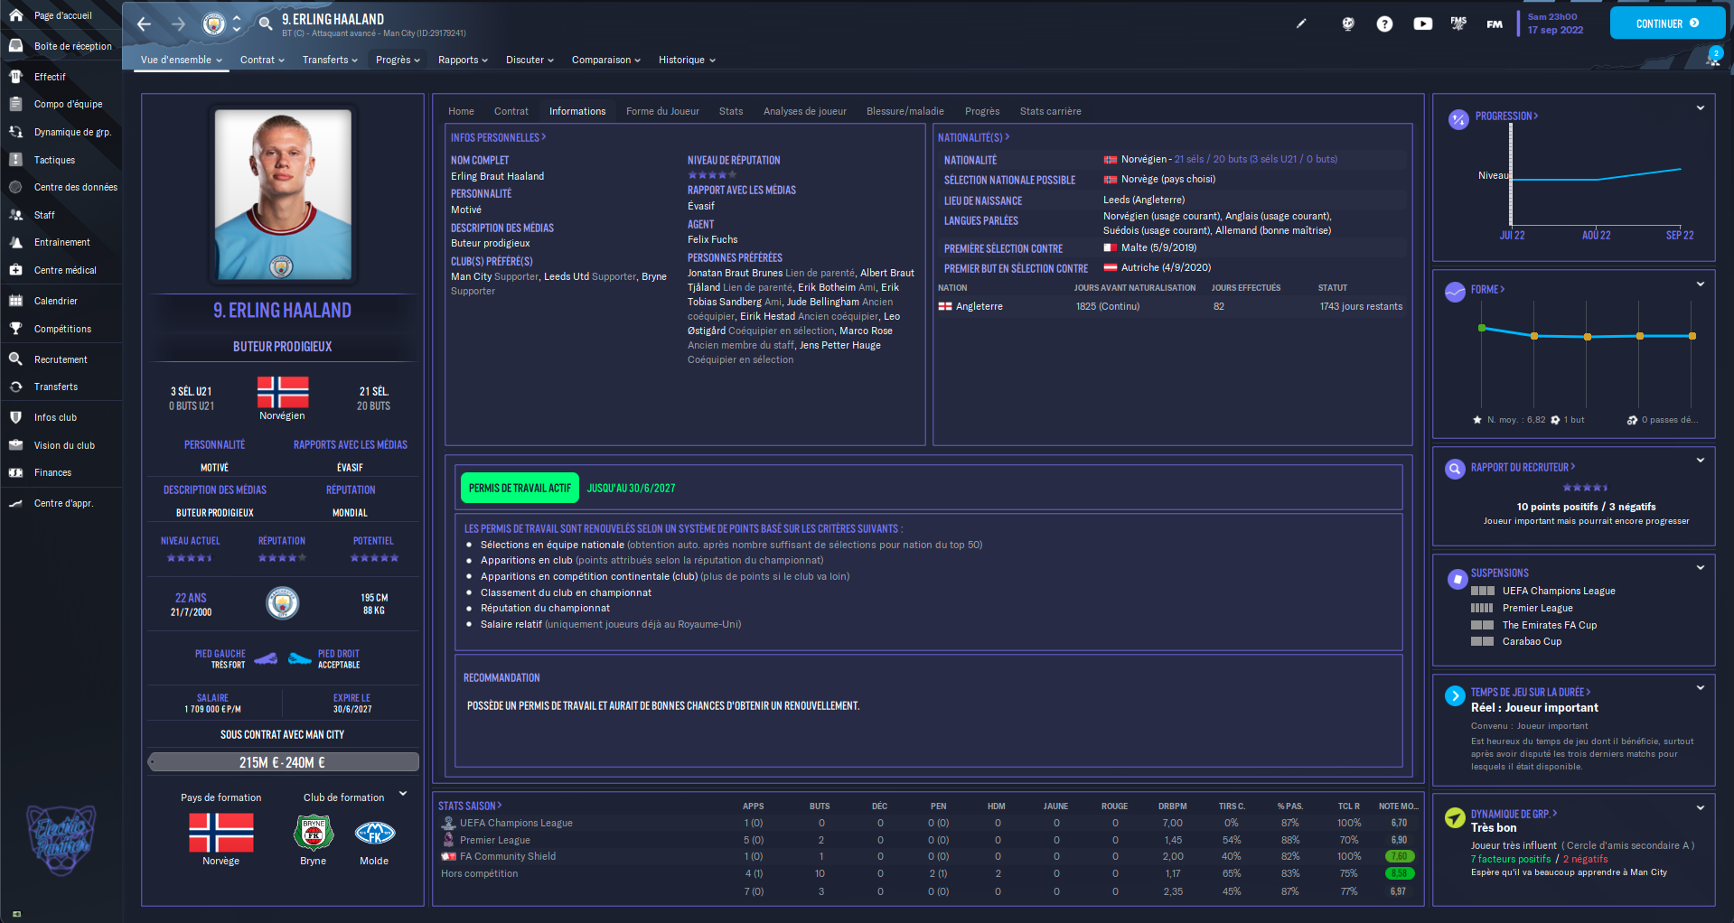Click the CONTINUER button

(x=1667, y=23)
